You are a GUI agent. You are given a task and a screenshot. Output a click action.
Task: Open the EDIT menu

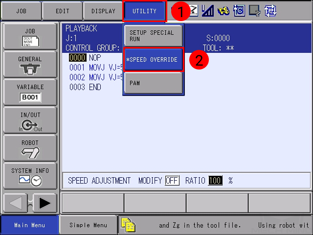tap(62, 11)
